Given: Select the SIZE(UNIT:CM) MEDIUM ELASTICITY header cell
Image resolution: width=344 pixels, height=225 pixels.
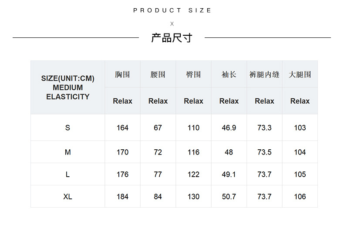Looking at the screenshot, I should [x=67, y=87].
